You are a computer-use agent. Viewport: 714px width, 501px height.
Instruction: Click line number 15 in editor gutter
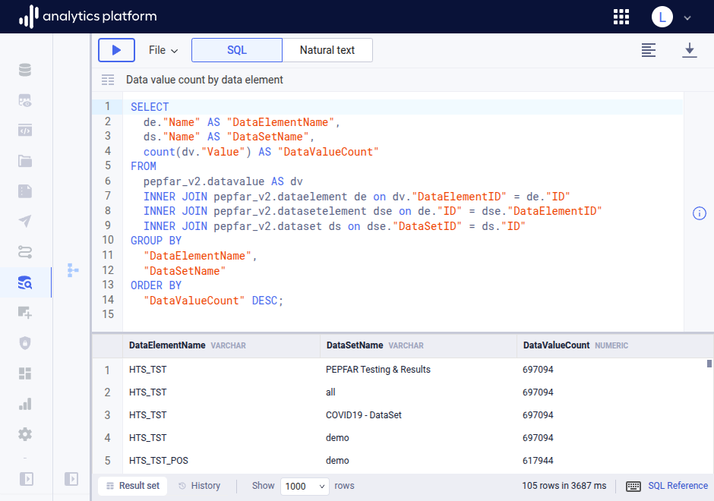(108, 314)
